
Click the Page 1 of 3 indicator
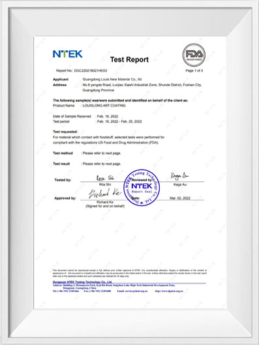tap(194, 70)
